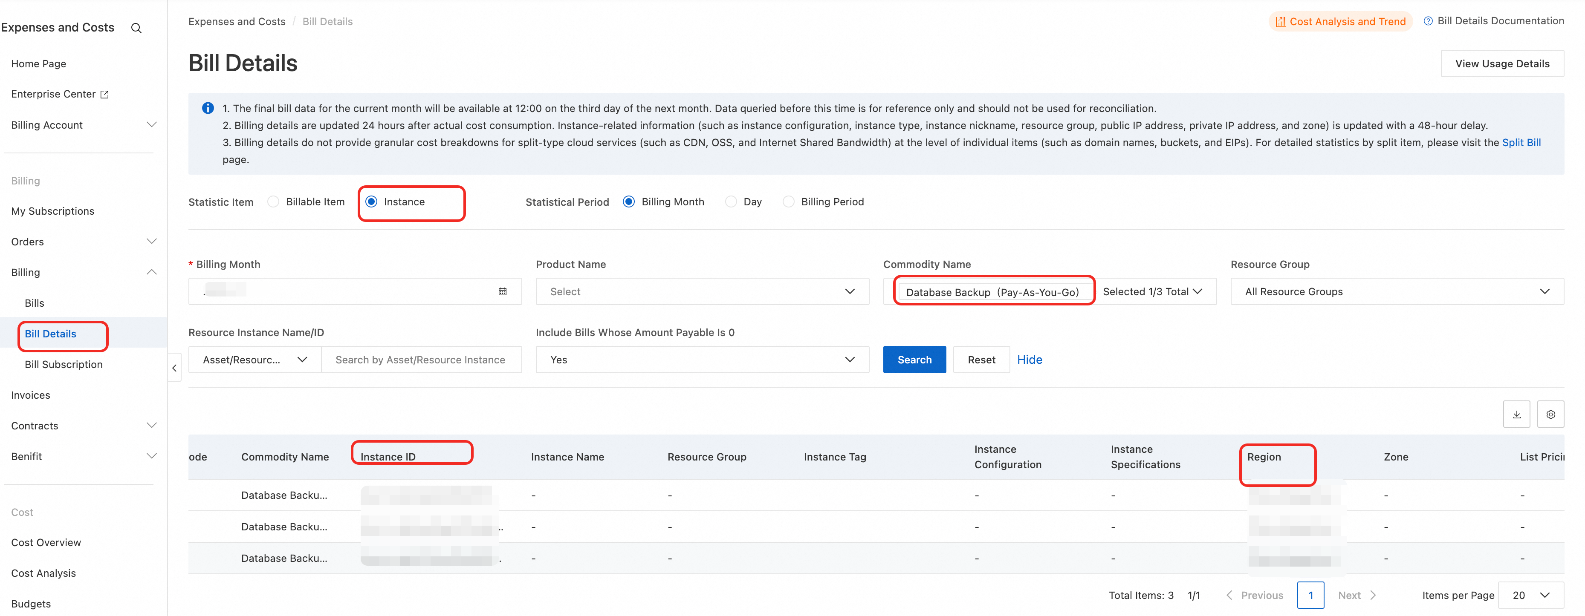Click the View Usage Details button

click(x=1502, y=64)
